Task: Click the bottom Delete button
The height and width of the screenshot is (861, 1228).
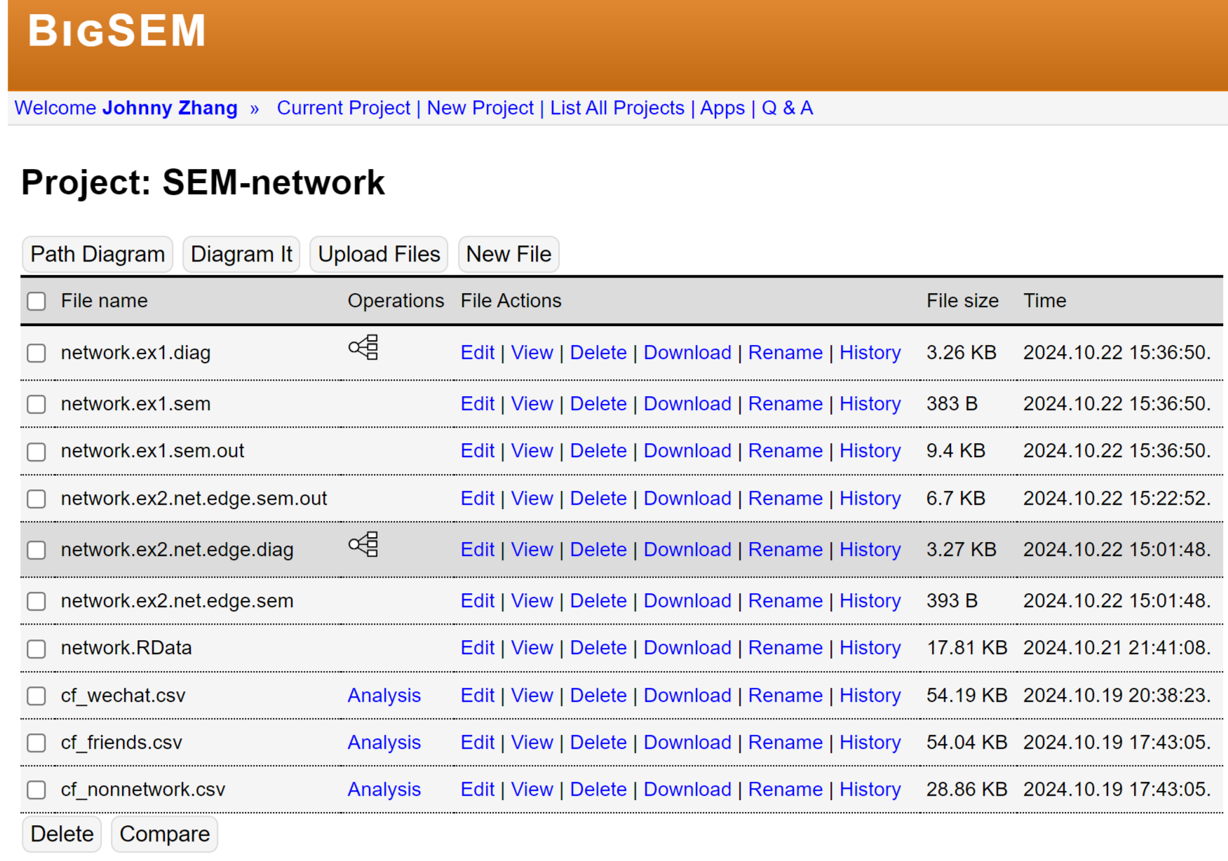Action: (62, 834)
